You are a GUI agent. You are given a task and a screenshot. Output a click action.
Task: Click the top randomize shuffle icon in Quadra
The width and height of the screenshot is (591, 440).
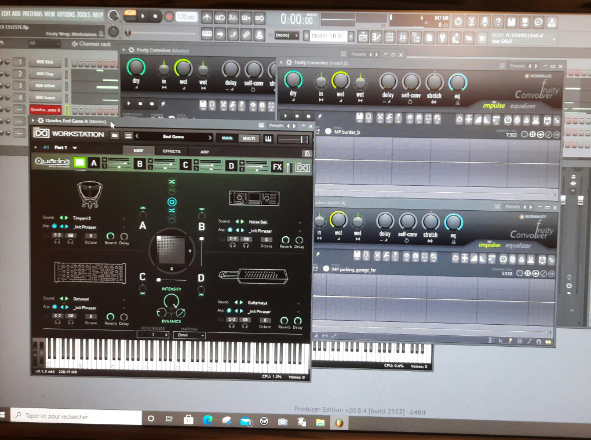172,182
